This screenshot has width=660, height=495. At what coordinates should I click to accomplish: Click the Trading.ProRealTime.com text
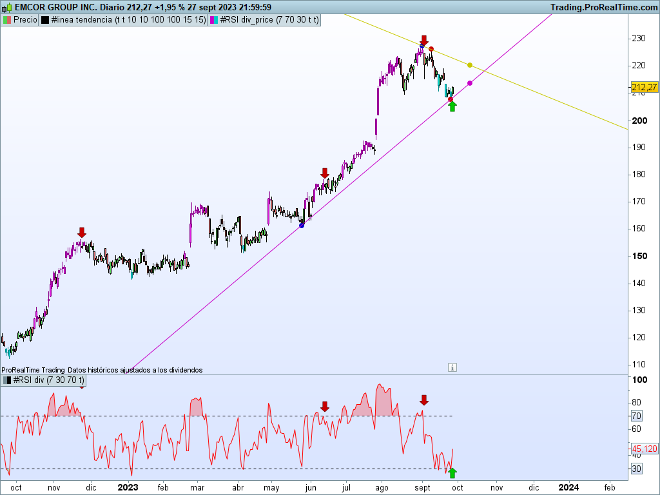(603, 7)
